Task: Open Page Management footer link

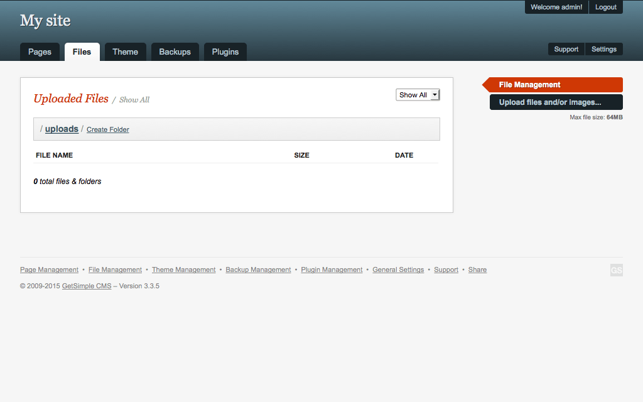Action: pos(49,269)
